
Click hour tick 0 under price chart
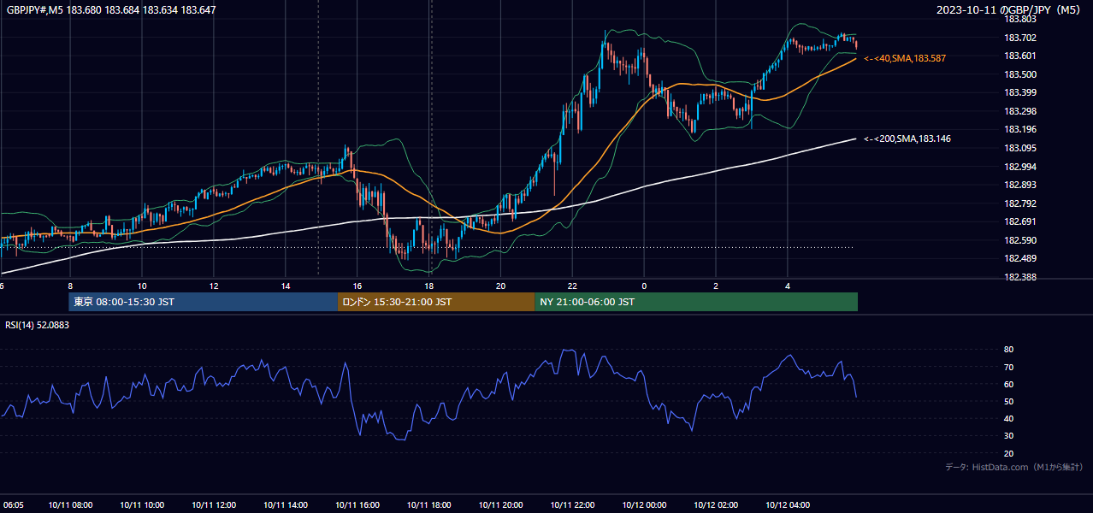(645, 286)
